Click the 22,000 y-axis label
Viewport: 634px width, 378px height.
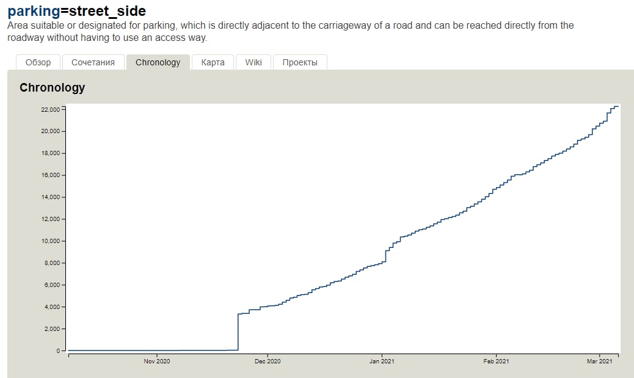click(x=49, y=109)
